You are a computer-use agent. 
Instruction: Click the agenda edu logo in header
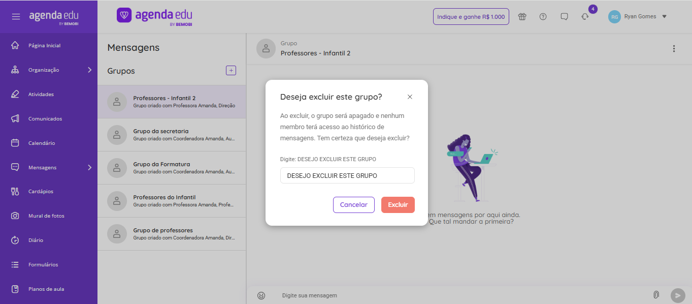(x=154, y=16)
